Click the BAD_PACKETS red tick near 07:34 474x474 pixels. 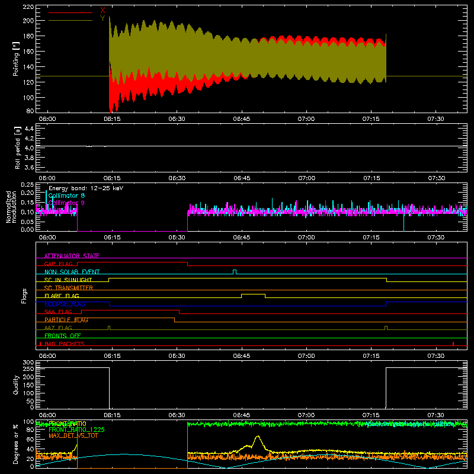(453, 344)
